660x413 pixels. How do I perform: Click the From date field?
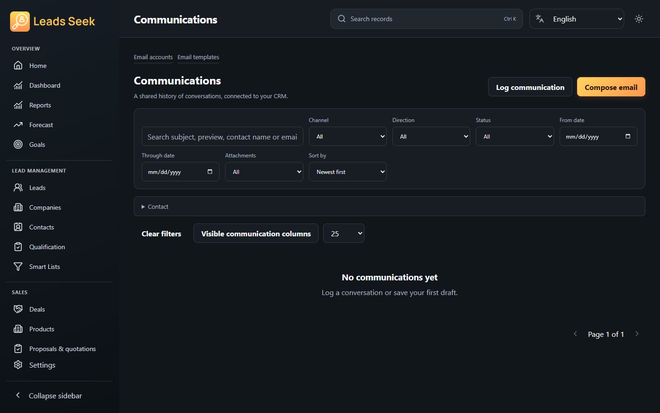598,136
